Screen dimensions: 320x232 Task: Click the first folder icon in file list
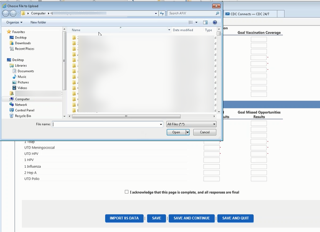74,38
